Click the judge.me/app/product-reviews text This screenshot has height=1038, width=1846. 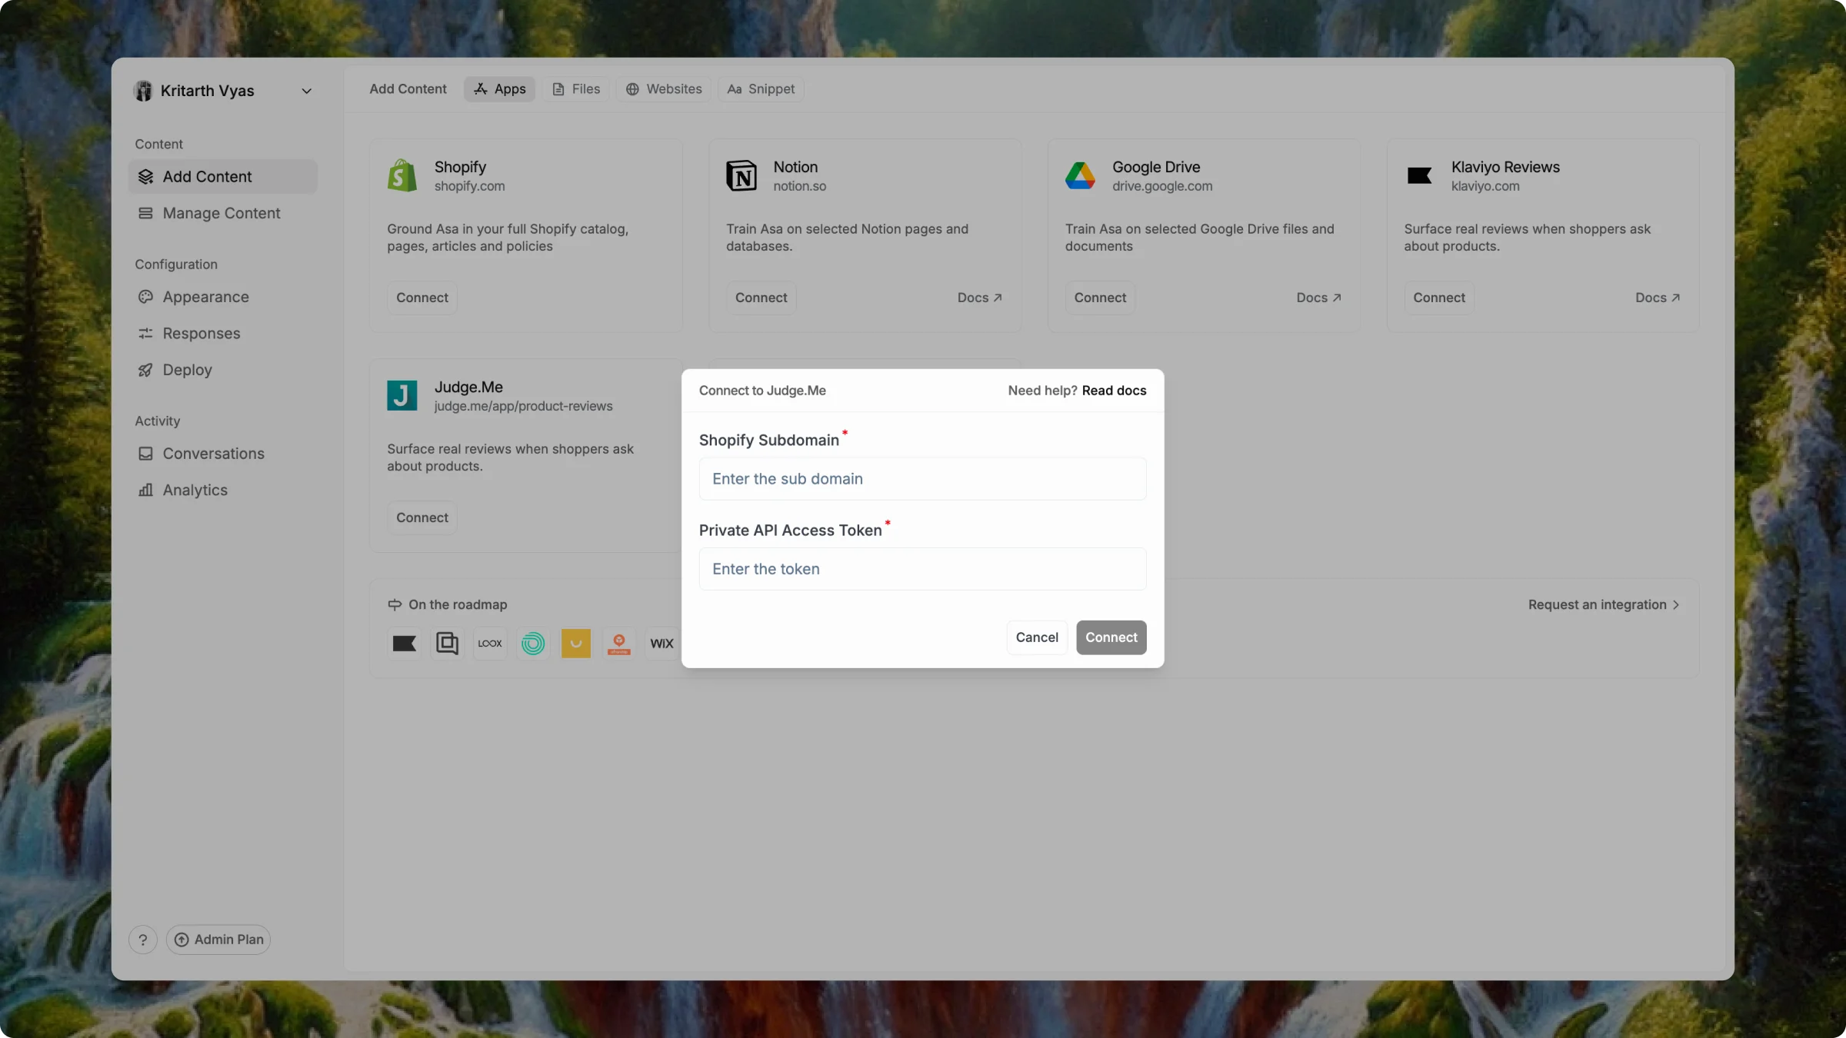pyautogui.click(x=523, y=406)
